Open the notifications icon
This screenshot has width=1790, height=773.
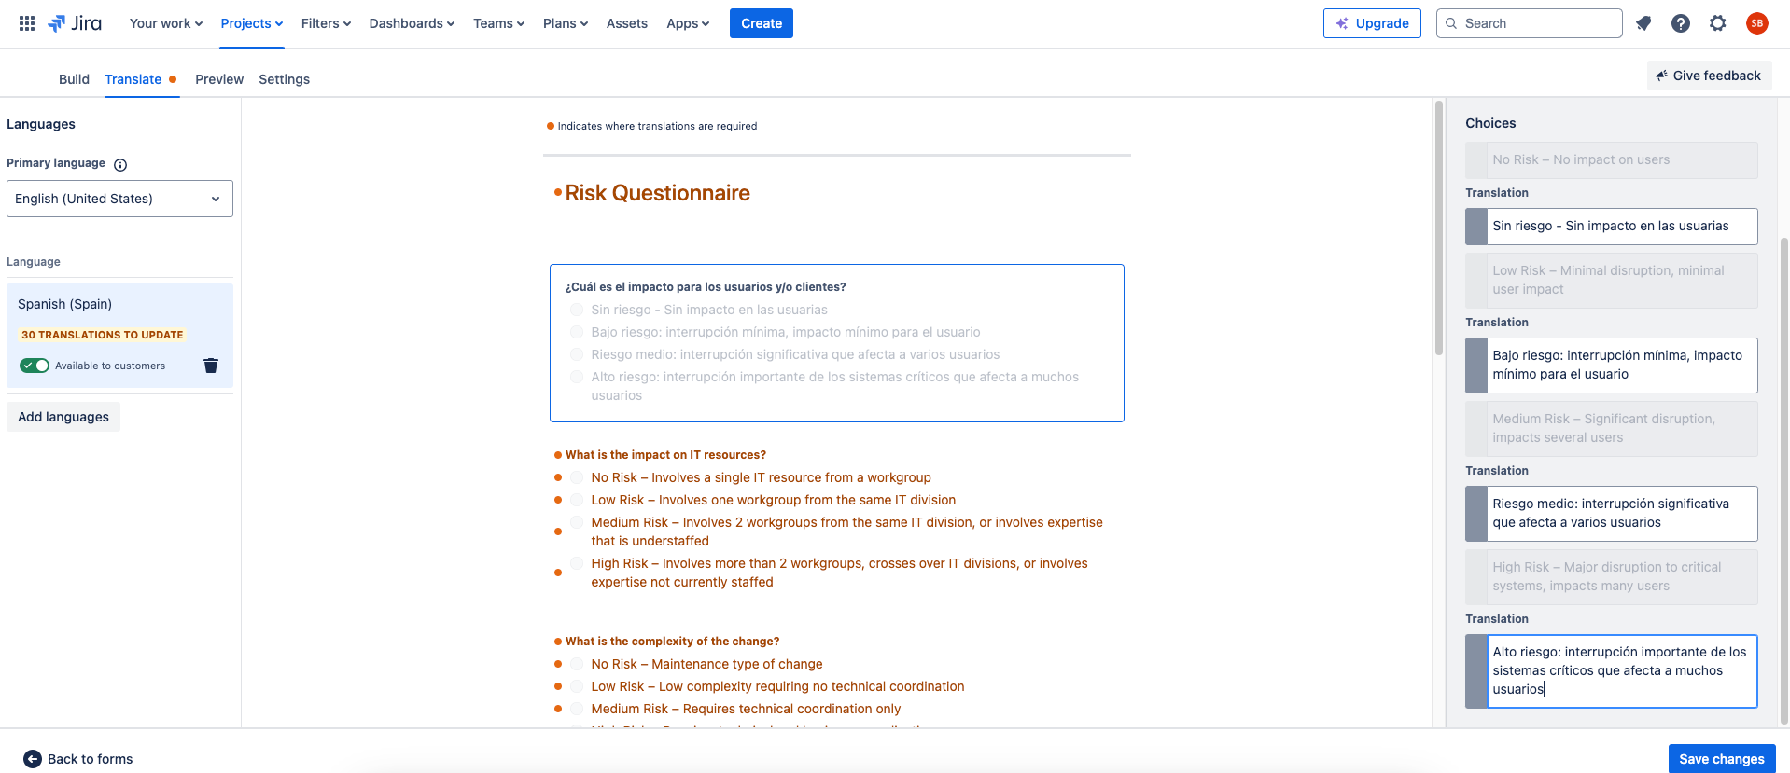tap(1643, 23)
